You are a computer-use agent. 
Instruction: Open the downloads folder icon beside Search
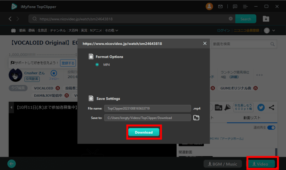[266, 19]
